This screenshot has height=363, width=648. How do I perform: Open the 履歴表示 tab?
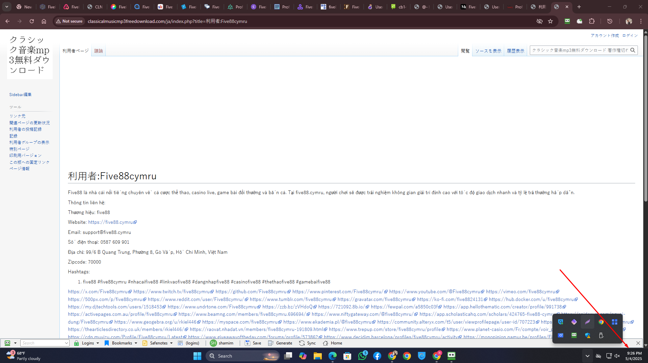click(516, 51)
